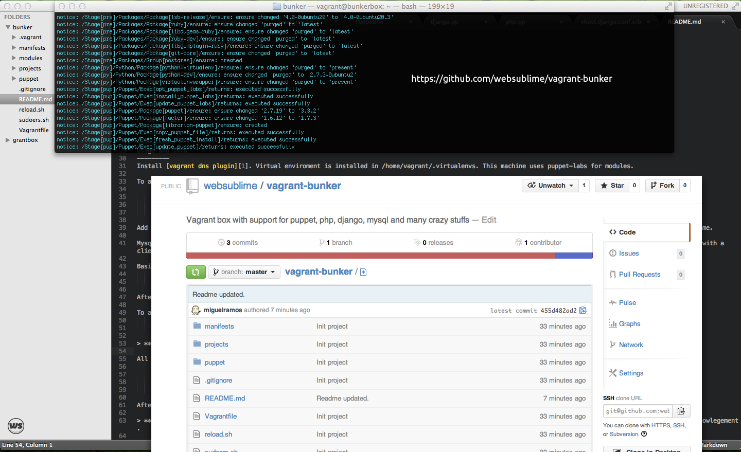Expand the grantbox folder in Sublime sidebar
The width and height of the screenshot is (741, 452).
[7, 140]
